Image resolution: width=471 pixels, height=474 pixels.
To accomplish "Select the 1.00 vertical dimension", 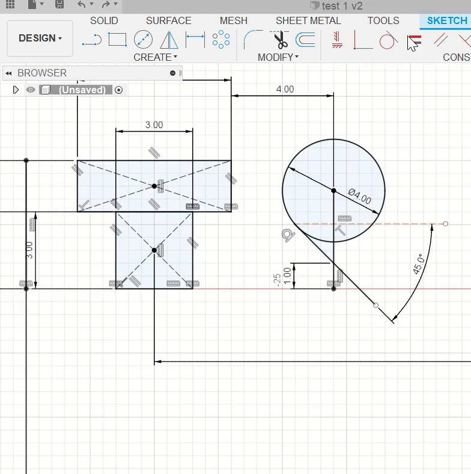I will [287, 275].
